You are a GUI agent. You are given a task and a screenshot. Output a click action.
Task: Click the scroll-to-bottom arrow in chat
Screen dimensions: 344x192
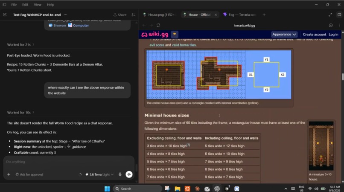click(69, 146)
